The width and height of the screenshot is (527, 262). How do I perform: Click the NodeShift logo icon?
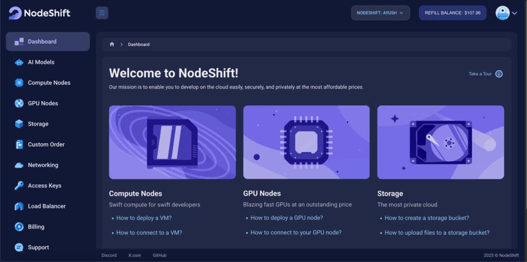[15, 13]
